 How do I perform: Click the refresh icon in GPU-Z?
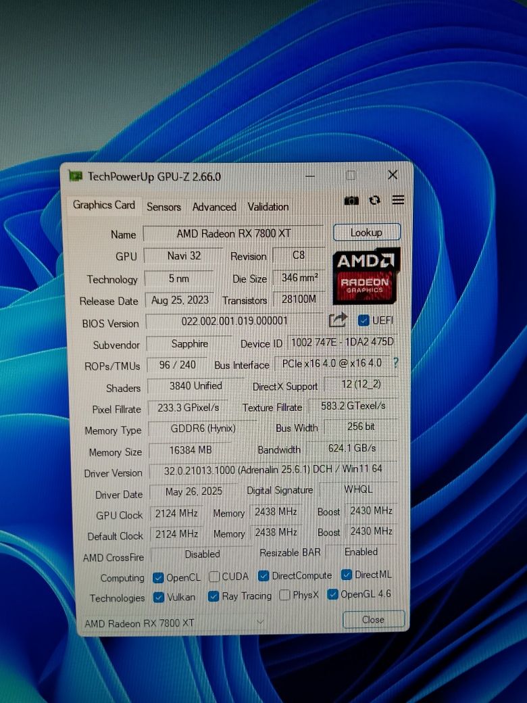pos(374,200)
